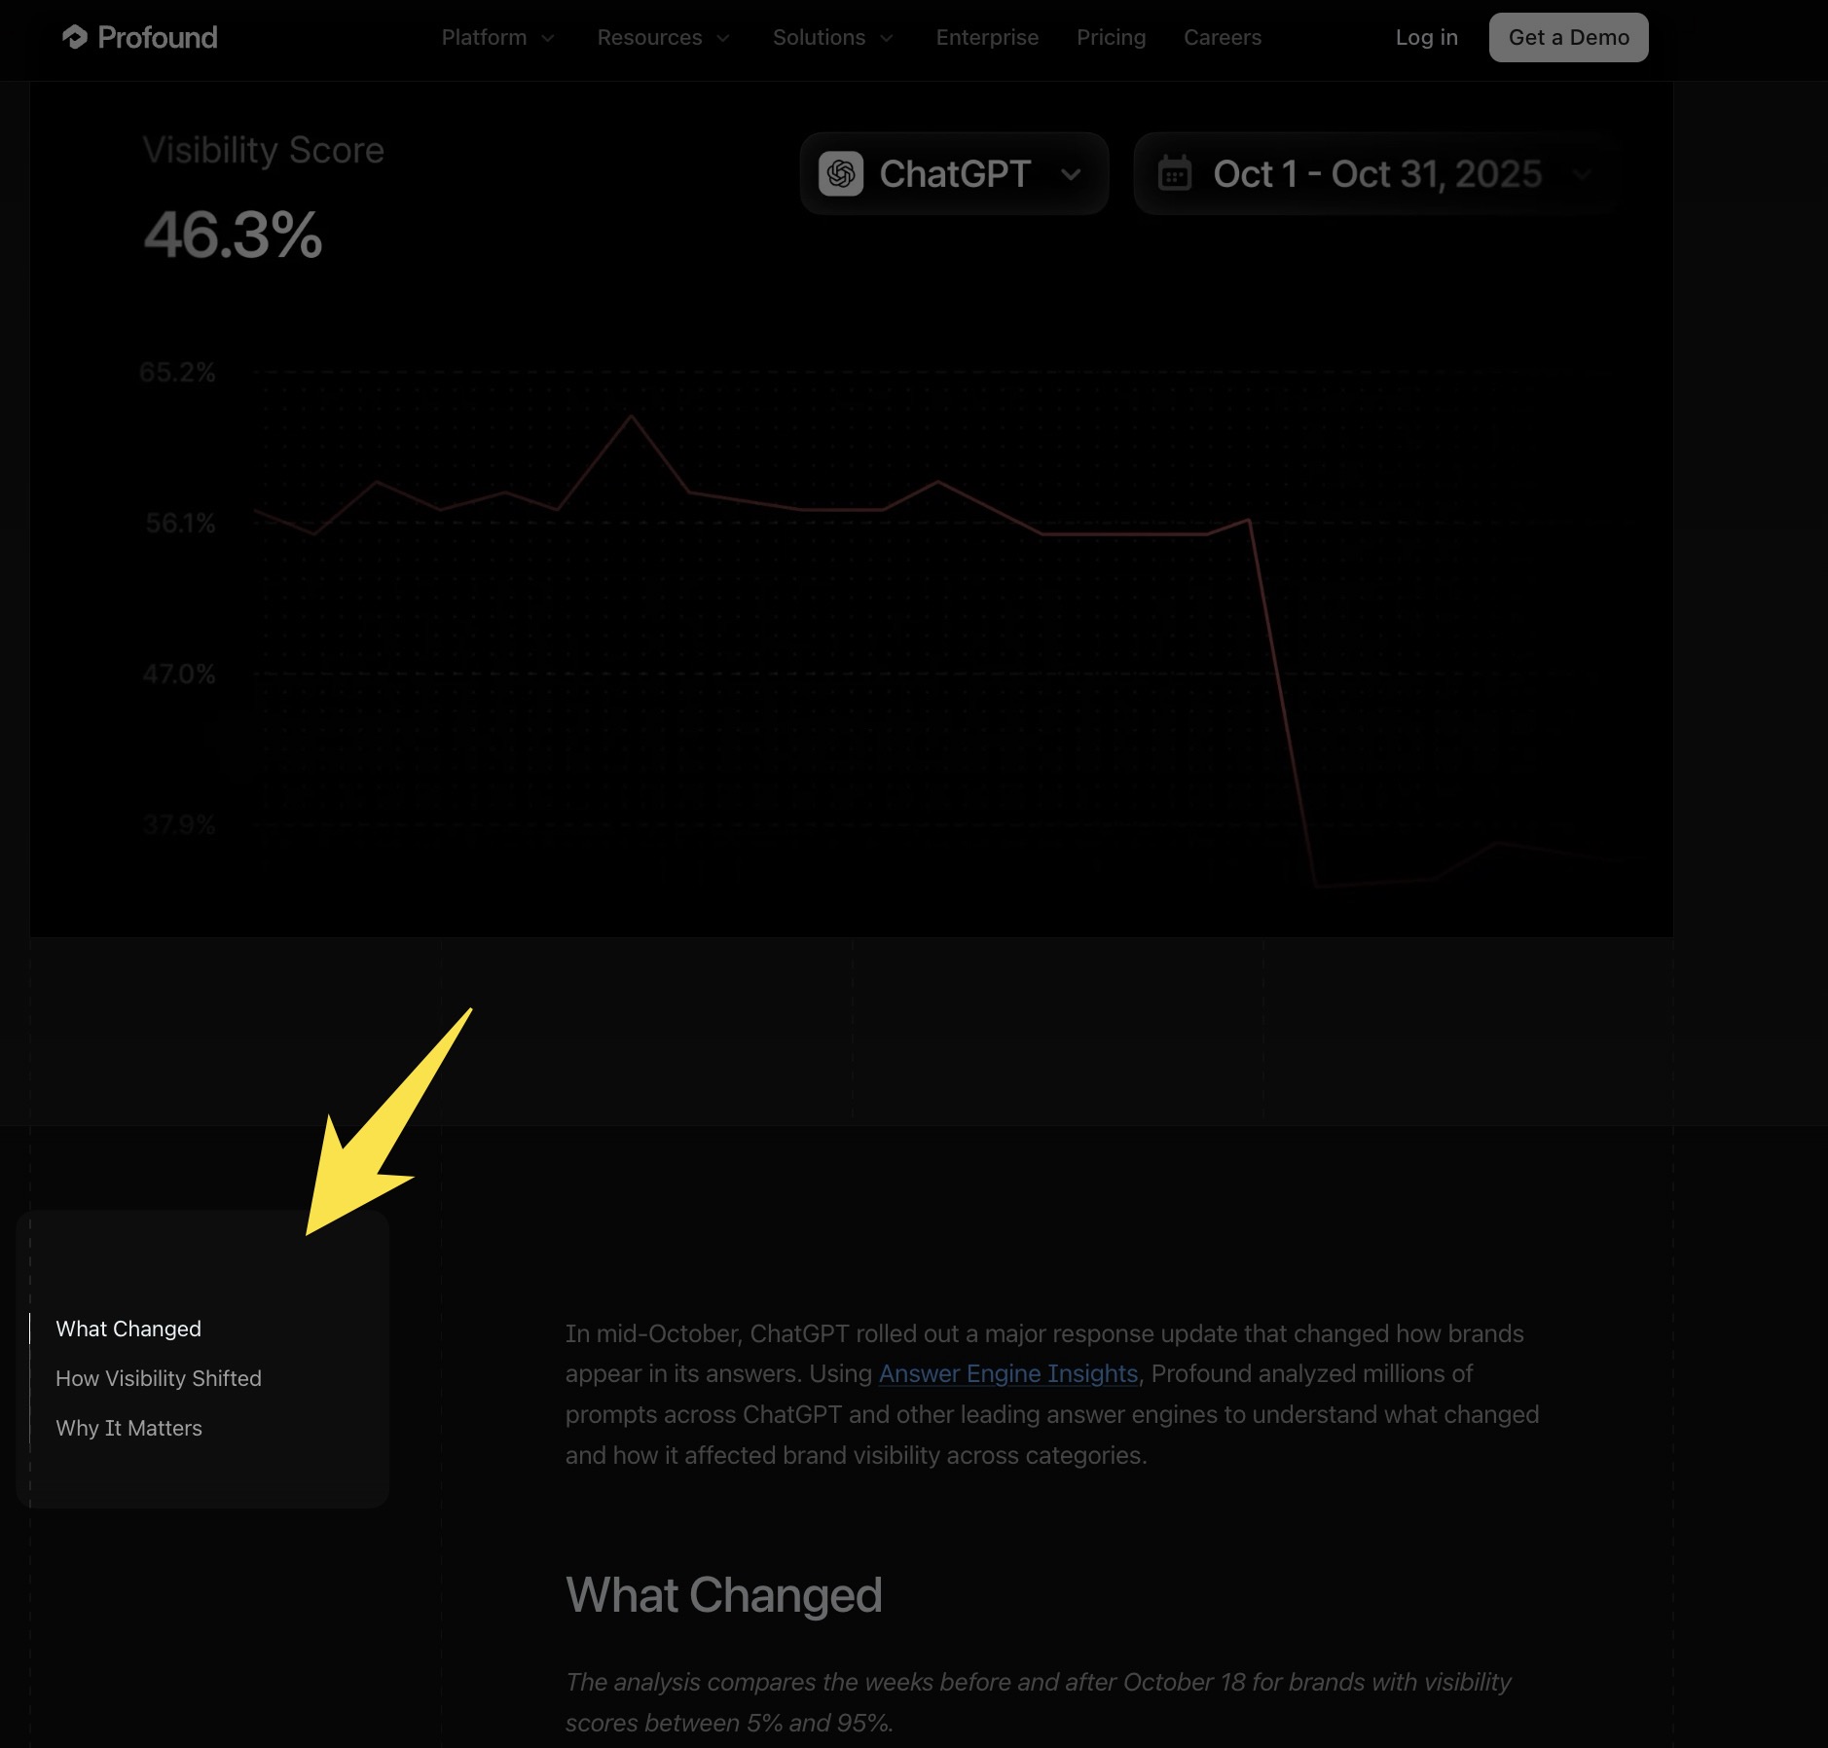Viewport: 1828px width, 1748px height.
Task: Open the ChatGPT answer engine dropdown
Action: click(x=954, y=174)
